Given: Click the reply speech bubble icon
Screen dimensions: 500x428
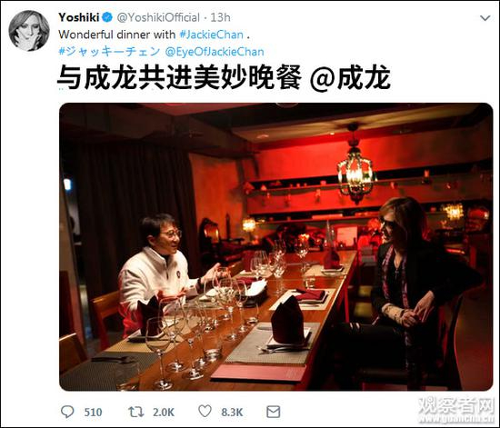Looking at the screenshot, I should tap(67, 412).
